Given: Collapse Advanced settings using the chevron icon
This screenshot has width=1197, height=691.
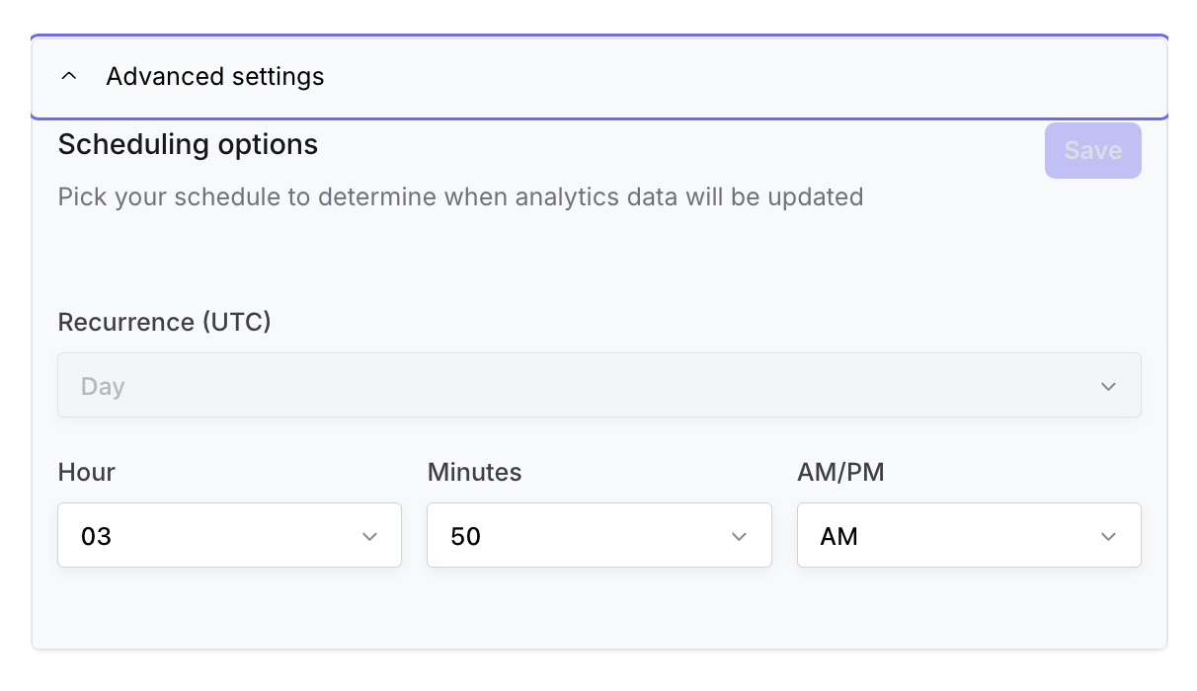Looking at the screenshot, I should click(69, 77).
